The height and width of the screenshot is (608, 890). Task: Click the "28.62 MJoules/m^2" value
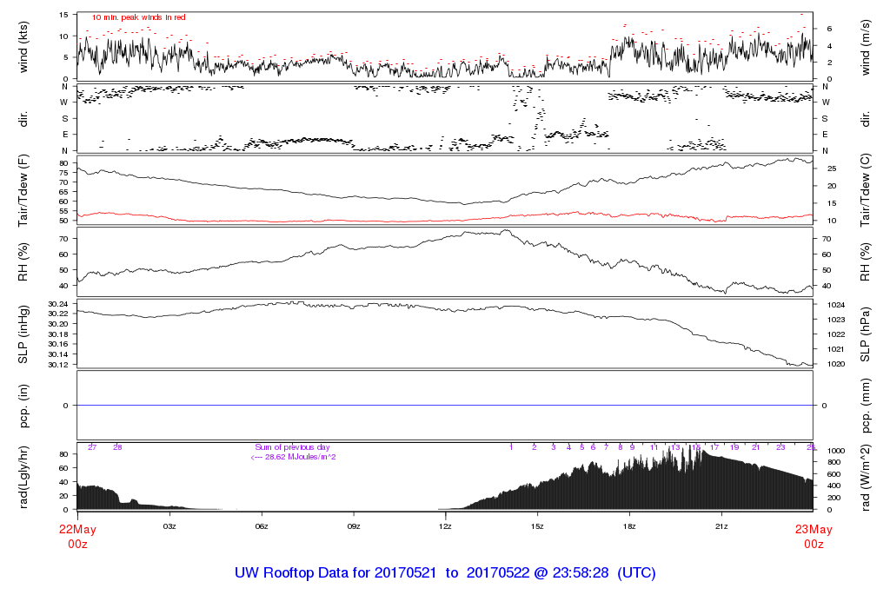[301, 457]
